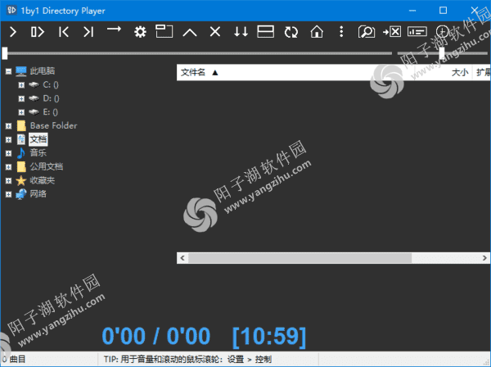Select the 网络 item

pos(38,194)
